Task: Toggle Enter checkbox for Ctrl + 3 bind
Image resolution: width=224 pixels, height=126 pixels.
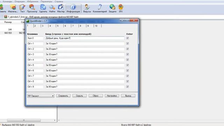Action: [127, 55]
